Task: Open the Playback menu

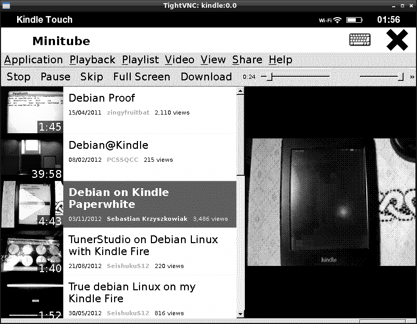Action: [x=92, y=60]
